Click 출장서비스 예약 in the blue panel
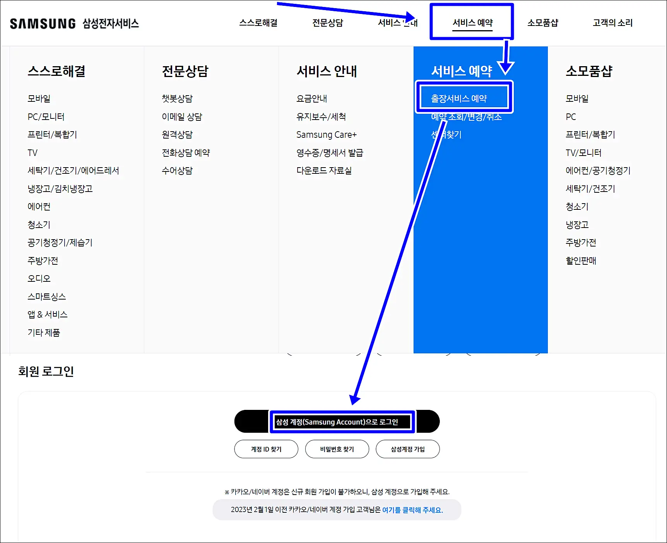 459,99
